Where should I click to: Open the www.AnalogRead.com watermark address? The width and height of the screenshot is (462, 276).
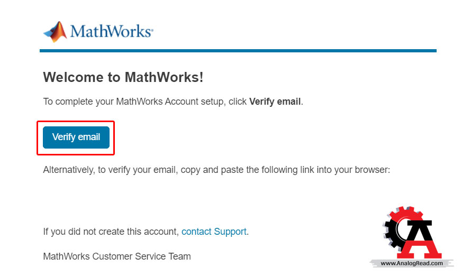(x=412, y=263)
